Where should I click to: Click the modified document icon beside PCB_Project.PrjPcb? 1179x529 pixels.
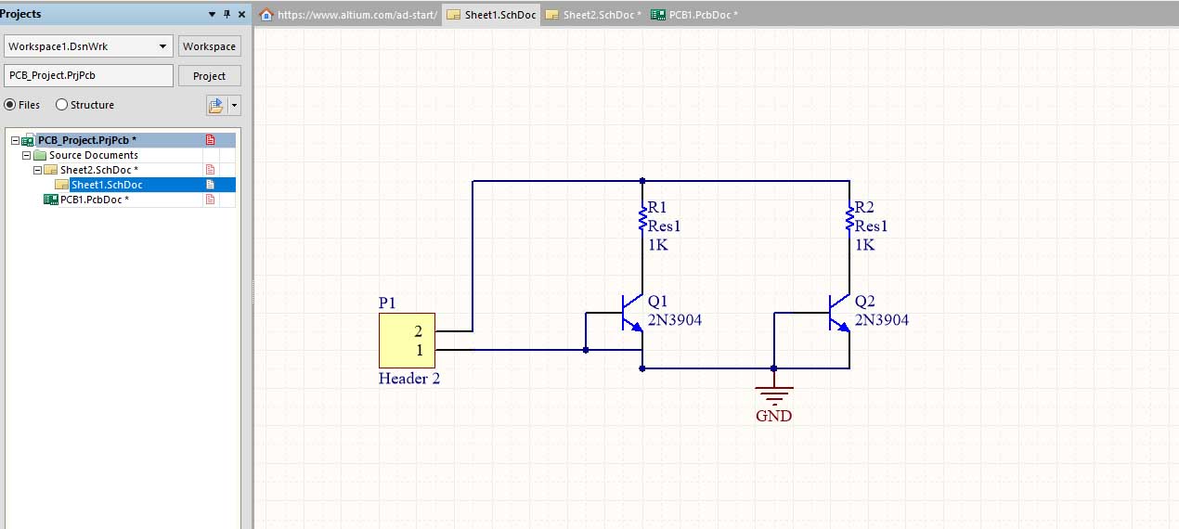[210, 140]
